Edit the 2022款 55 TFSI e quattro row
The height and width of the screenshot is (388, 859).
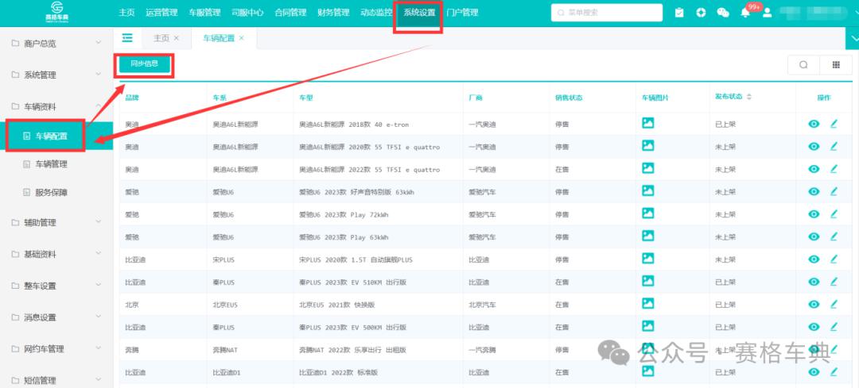834,170
